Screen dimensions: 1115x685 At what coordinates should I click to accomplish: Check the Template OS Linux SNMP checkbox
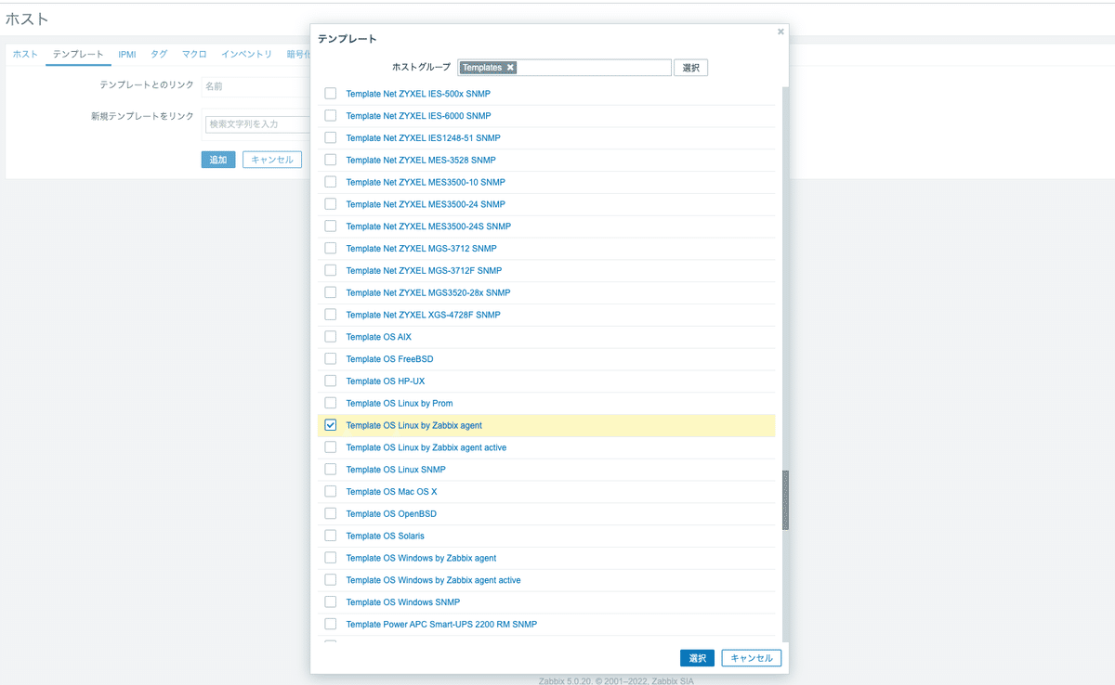click(x=330, y=470)
